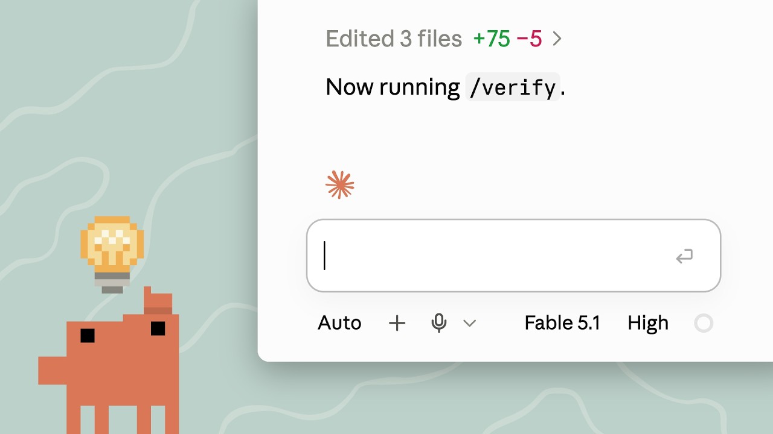Toggle the High effort setting
This screenshot has height=434, width=773.
(x=648, y=323)
